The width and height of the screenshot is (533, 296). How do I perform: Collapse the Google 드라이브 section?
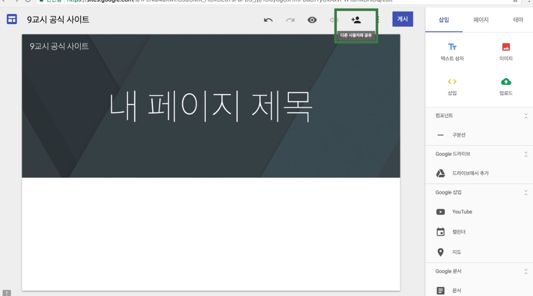click(x=526, y=154)
